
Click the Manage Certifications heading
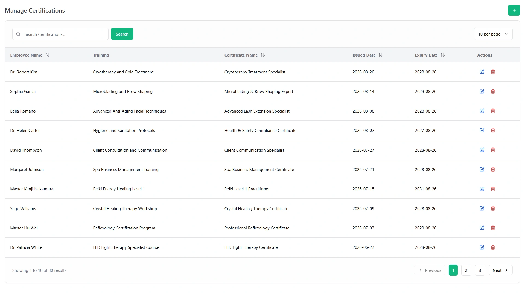(35, 10)
